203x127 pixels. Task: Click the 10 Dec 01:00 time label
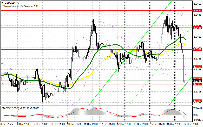click(x=57, y=124)
